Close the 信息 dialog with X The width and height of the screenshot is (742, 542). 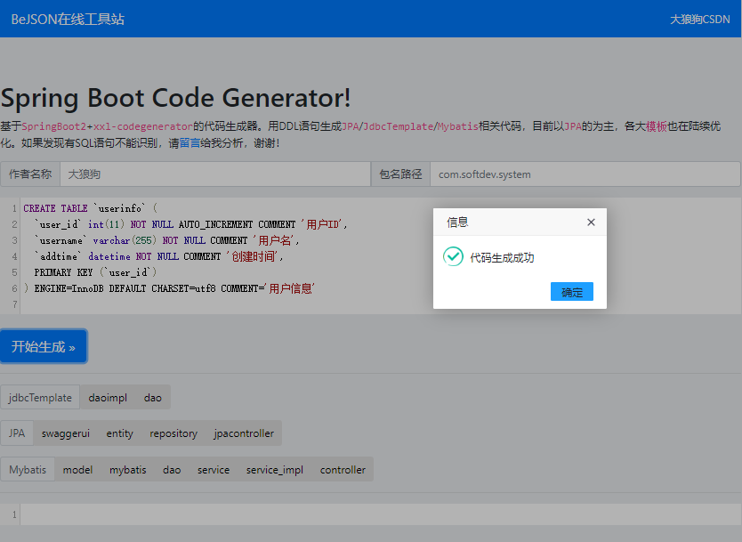pos(591,222)
